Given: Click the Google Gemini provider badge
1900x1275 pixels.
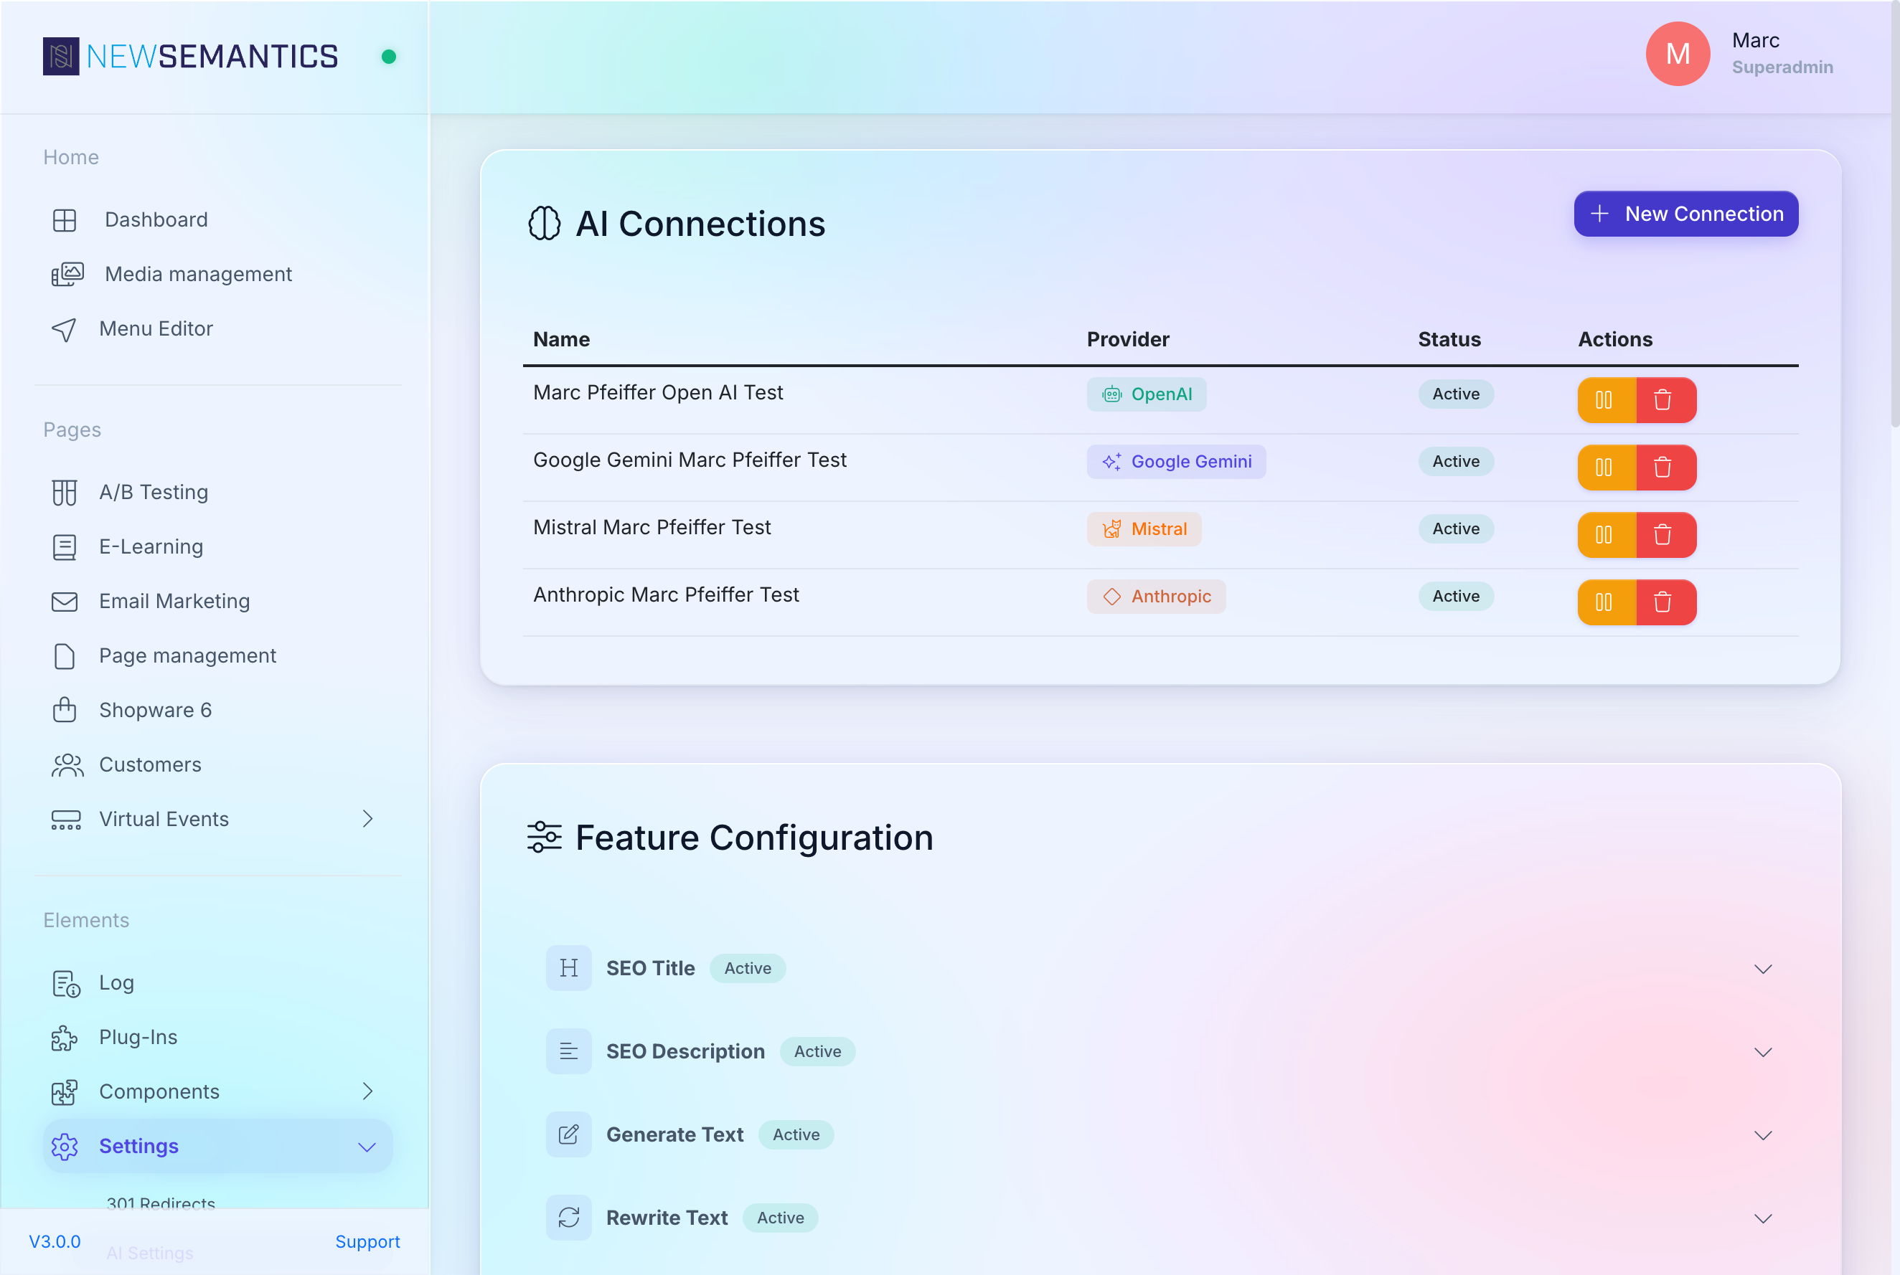Looking at the screenshot, I should [x=1176, y=462].
